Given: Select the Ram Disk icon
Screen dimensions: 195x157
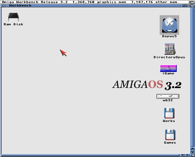Looking at the screenshot, I should click(x=13, y=17).
